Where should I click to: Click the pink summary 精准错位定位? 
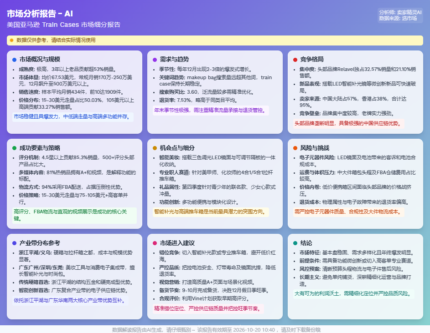click(x=208, y=308)
